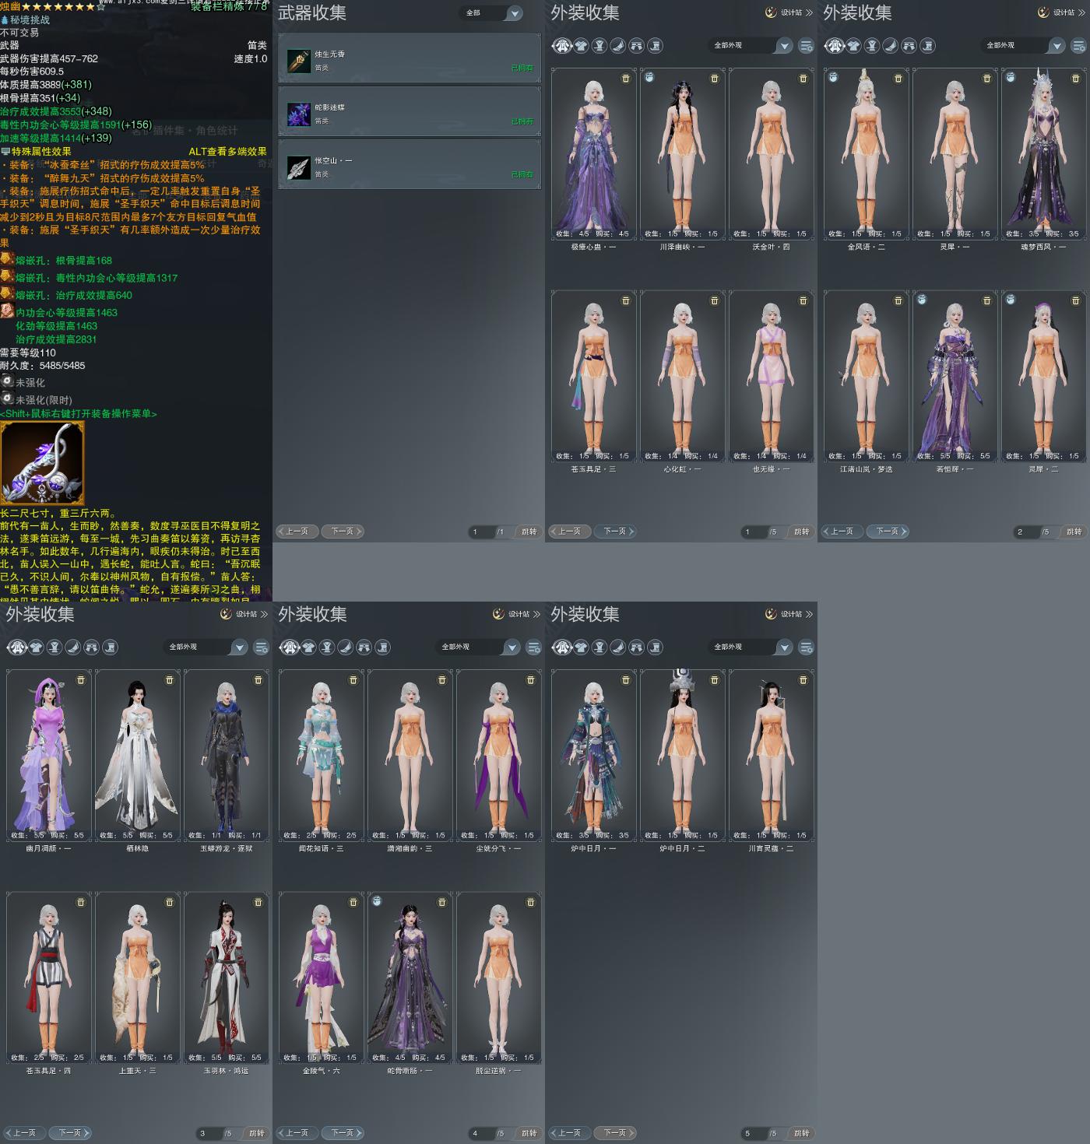Click 下一页 on outfit page 2
Viewport: 1090px width, 1144px height.
888,532
